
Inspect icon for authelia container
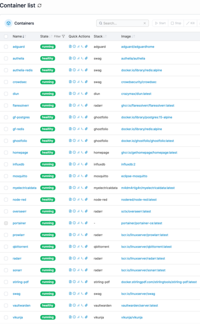(74, 58)
